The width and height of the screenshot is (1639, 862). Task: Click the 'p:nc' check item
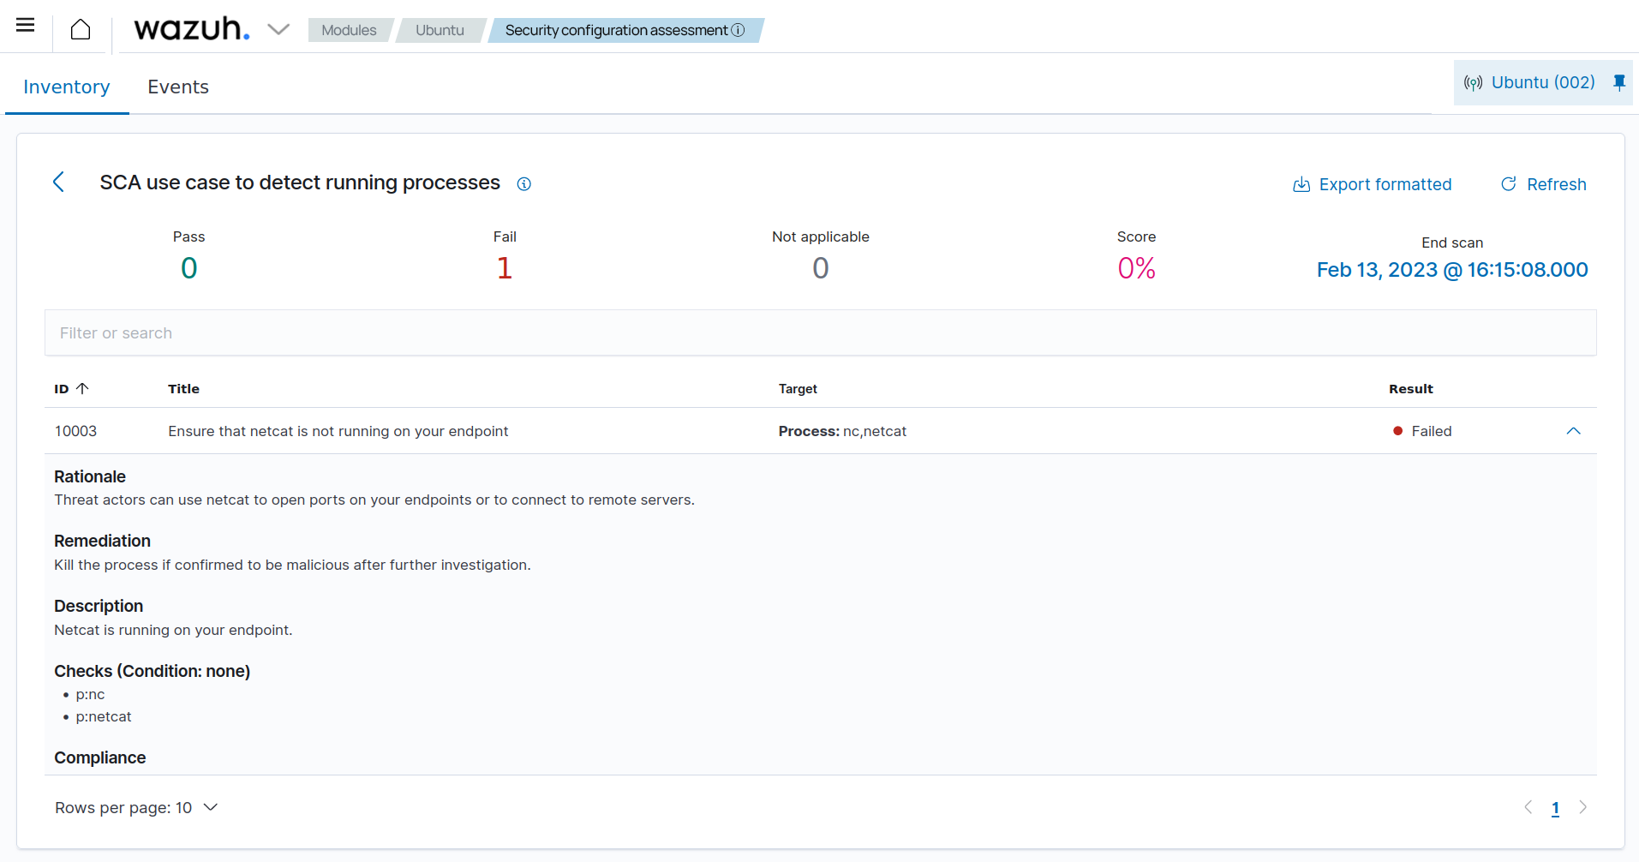[x=90, y=694]
